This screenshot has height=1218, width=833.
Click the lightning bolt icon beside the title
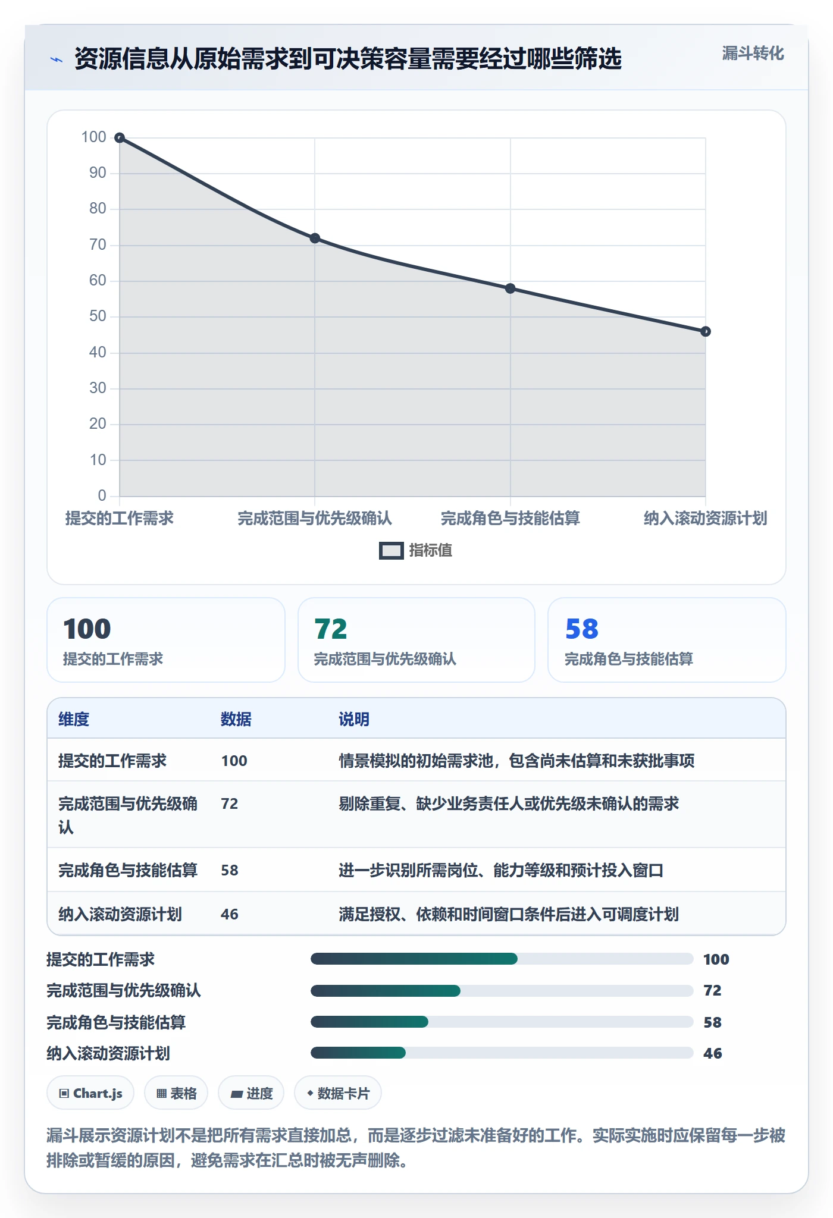tap(57, 59)
